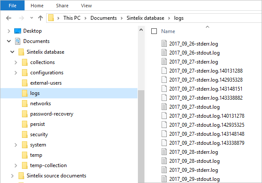
Task: Click Documents in the address bar path
Action: pos(103,18)
